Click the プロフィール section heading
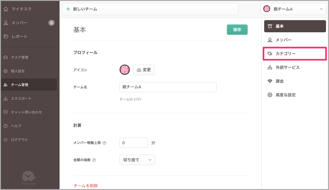Image resolution: width=329 pixels, height=190 pixels. click(85, 52)
